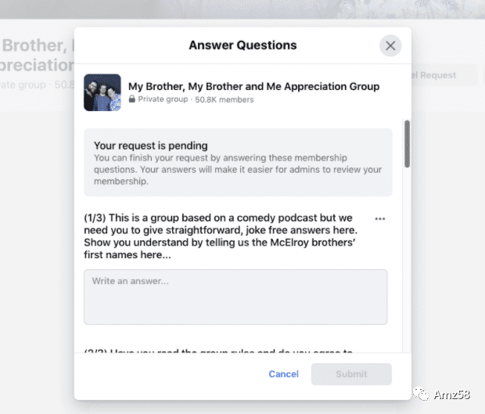
Task: Click the greyed Submit button
Action: coord(351,374)
